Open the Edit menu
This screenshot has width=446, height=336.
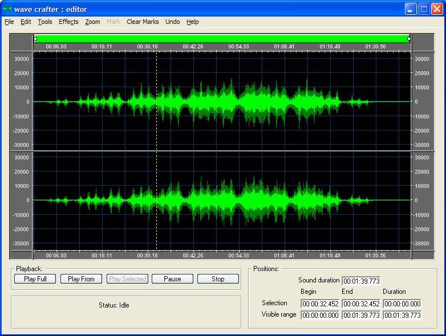(26, 22)
